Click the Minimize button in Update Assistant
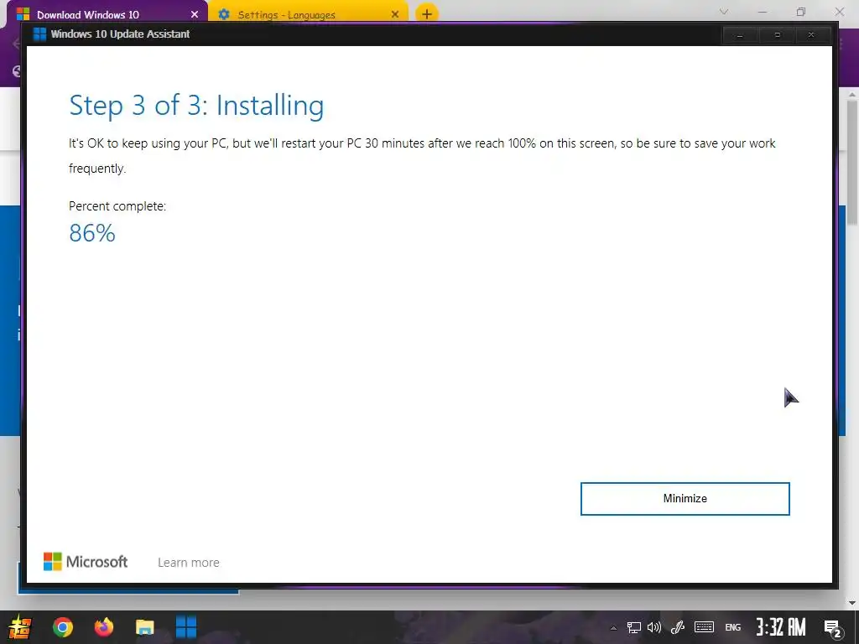The width and height of the screenshot is (859, 644). tap(685, 499)
